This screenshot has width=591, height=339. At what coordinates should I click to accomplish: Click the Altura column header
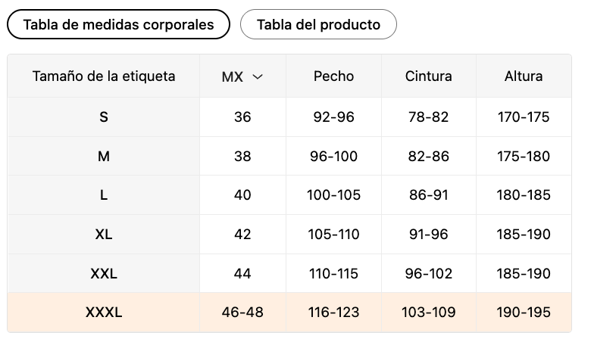click(x=524, y=76)
